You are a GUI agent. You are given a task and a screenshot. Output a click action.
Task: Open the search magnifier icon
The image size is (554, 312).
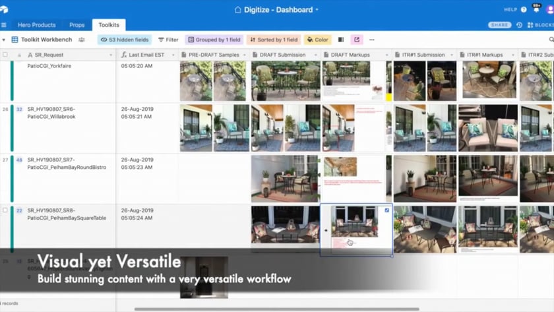pyautogui.click(x=551, y=40)
